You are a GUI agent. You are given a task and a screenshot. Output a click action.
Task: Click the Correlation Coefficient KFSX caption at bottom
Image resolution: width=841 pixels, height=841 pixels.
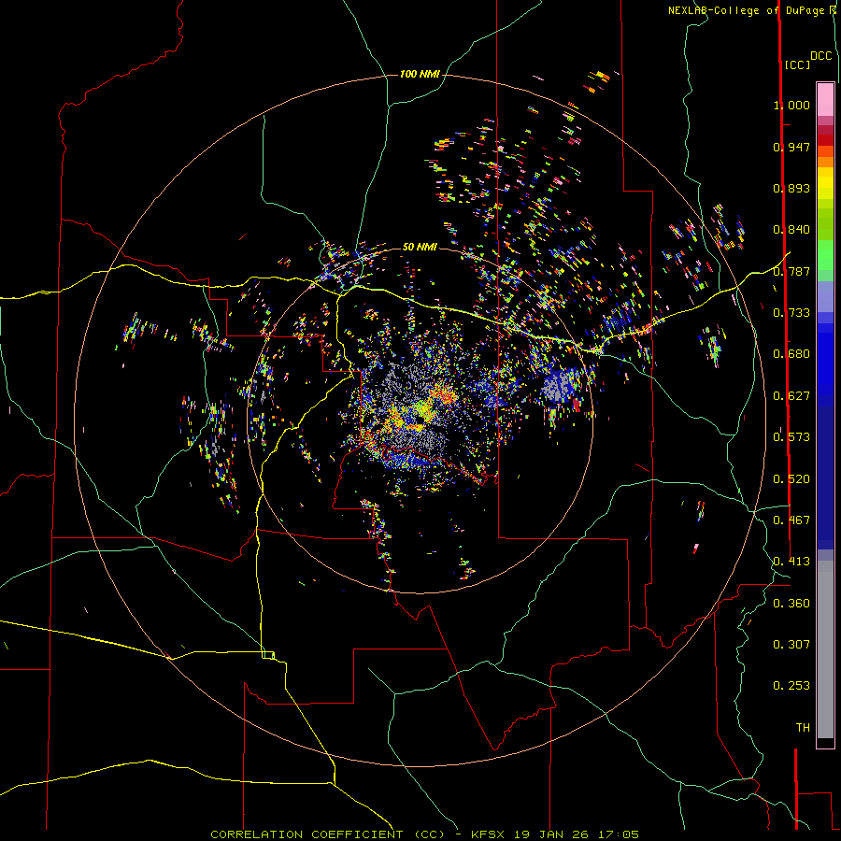point(425,834)
